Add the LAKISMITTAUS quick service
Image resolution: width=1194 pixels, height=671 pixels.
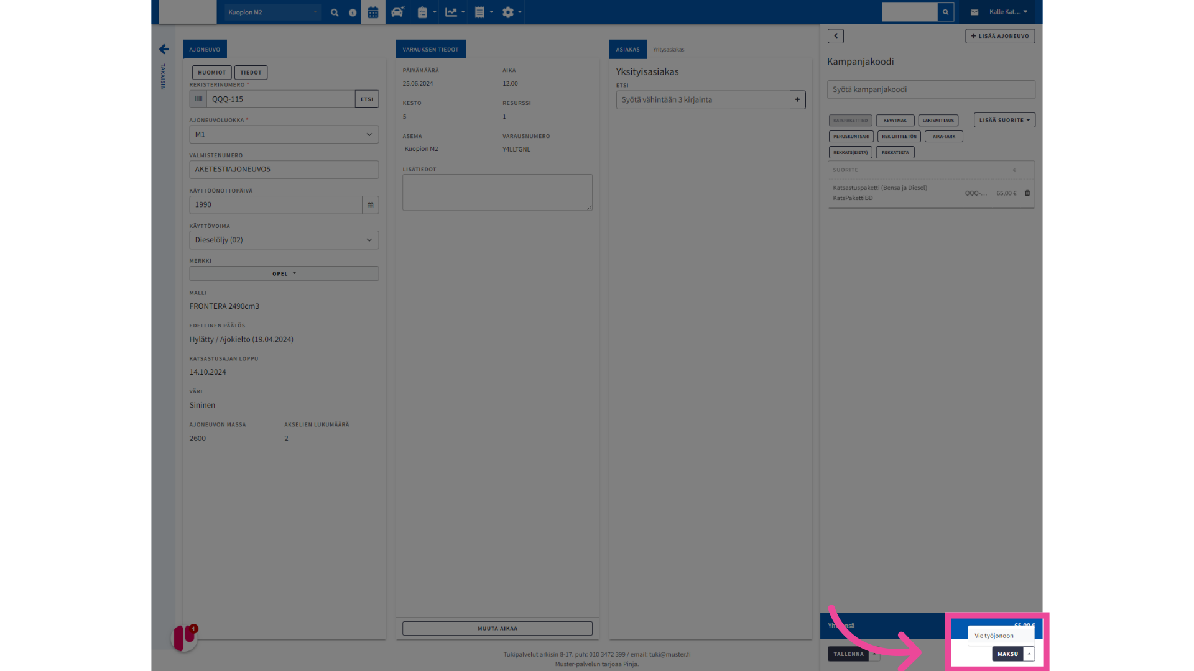point(938,121)
